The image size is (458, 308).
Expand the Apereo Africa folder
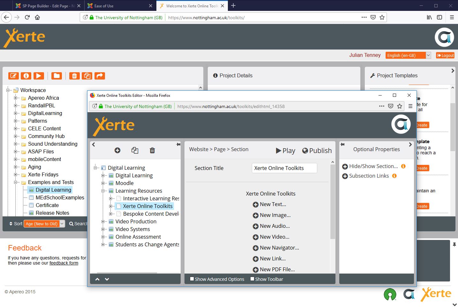(15, 98)
